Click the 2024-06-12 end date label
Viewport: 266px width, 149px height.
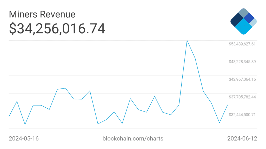(x=242, y=138)
